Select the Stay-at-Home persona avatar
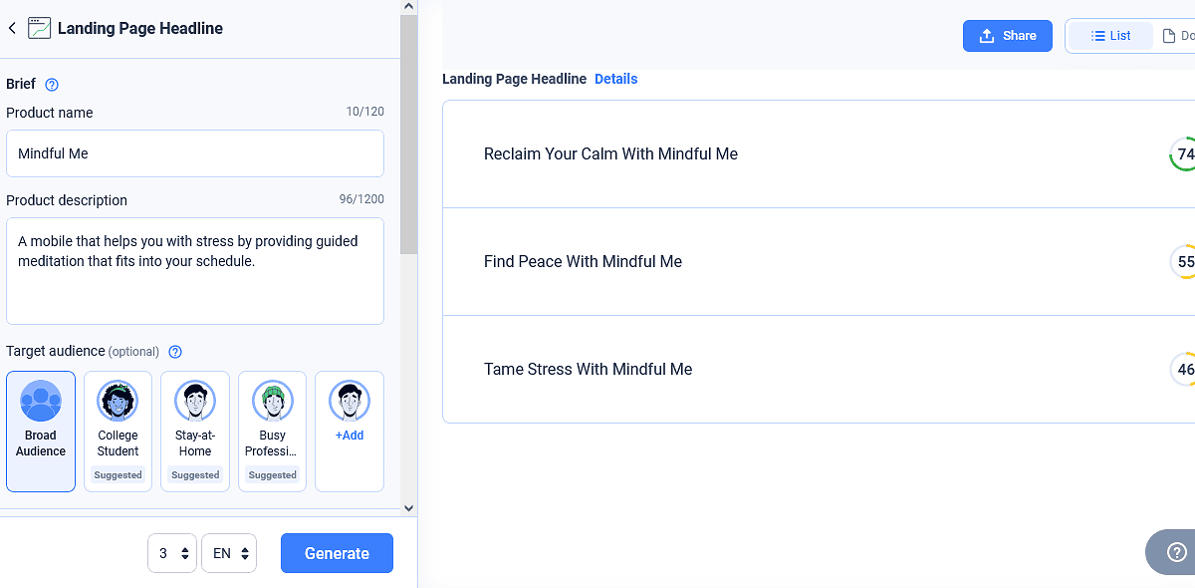This screenshot has height=588, width=1195. [195, 402]
